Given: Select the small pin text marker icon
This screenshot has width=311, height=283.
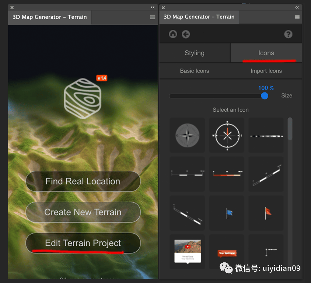Looking at the screenshot, I should click(x=266, y=252).
